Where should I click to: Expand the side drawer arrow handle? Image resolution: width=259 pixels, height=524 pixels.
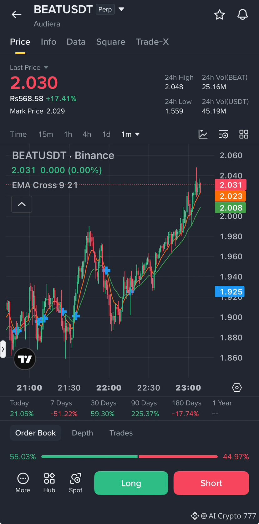[x=3, y=349]
